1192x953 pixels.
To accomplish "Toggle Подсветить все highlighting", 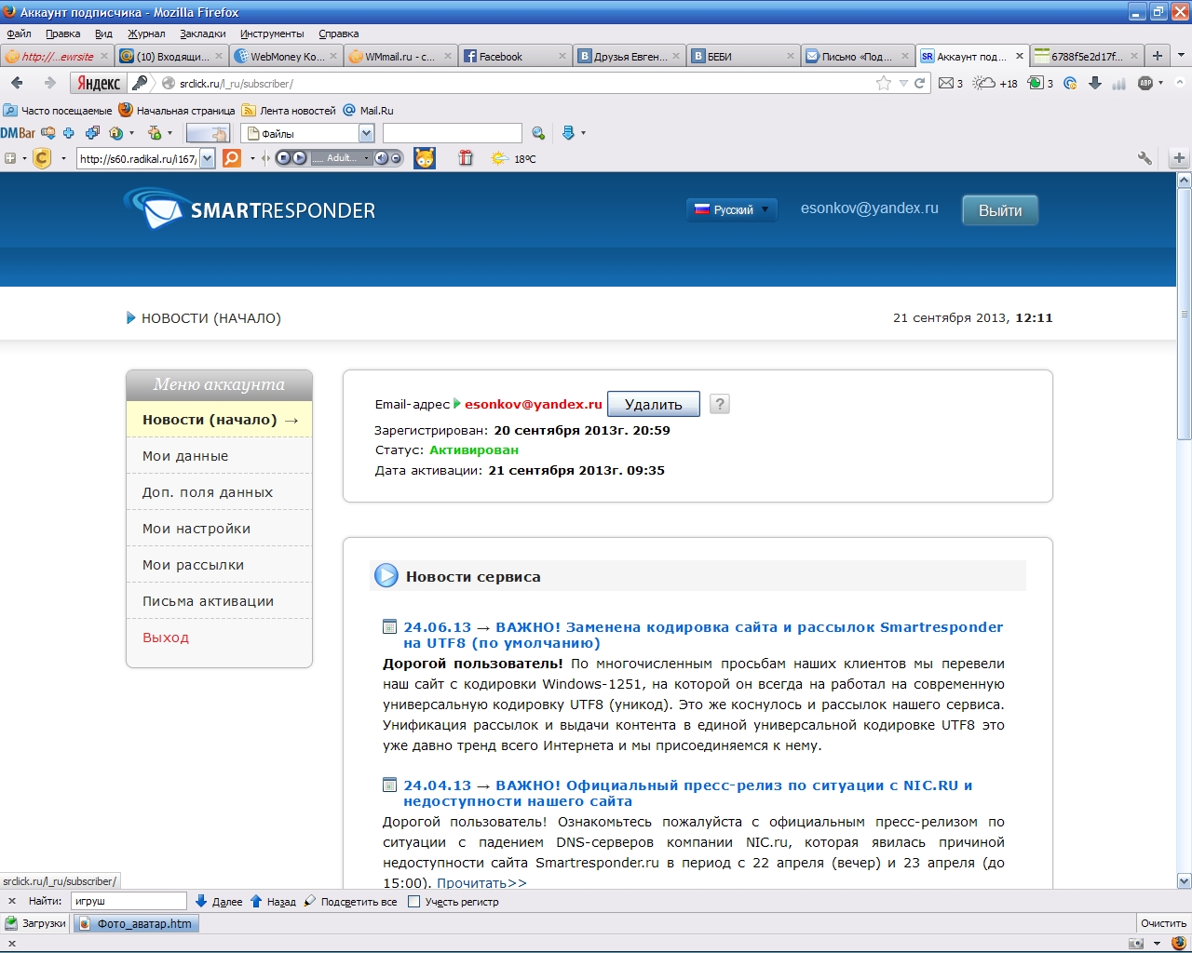I will point(350,901).
